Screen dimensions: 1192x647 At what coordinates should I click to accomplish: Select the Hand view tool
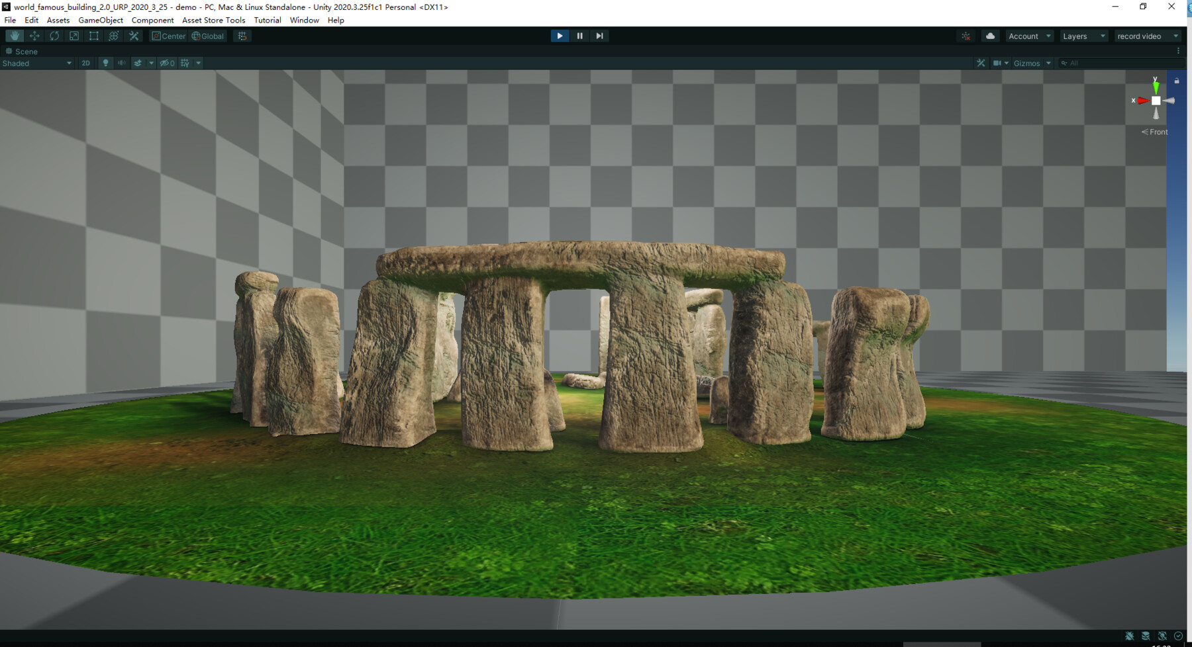14,36
